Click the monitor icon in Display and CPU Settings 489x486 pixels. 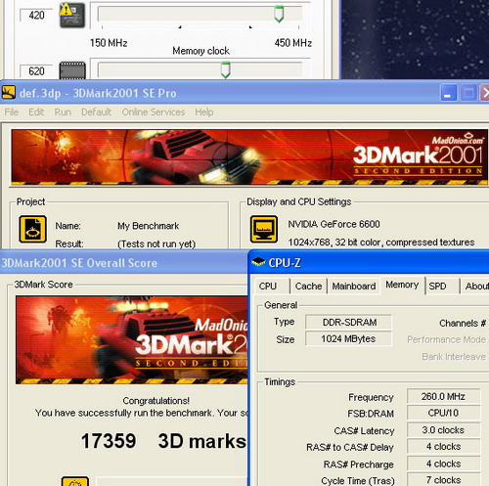(264, 229)
